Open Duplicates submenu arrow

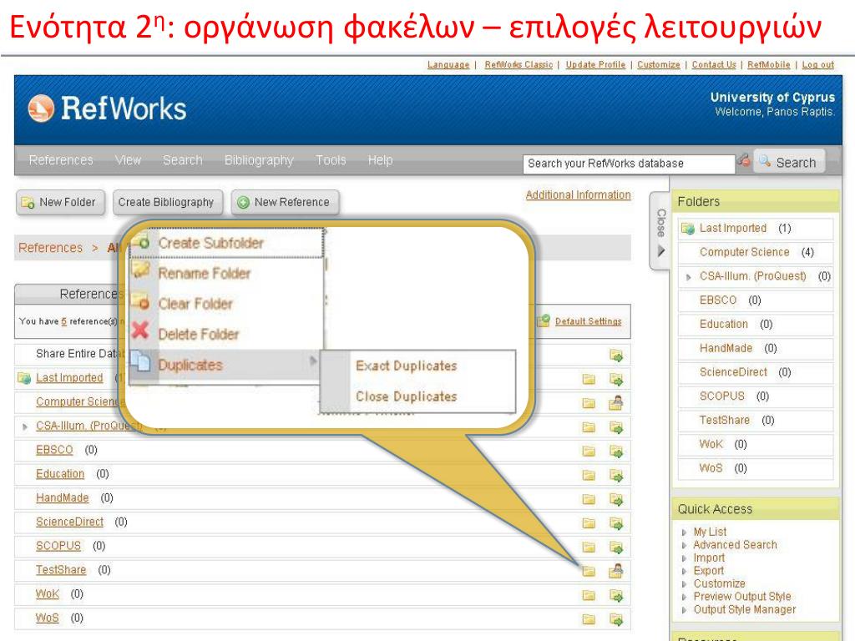(313, 361)
